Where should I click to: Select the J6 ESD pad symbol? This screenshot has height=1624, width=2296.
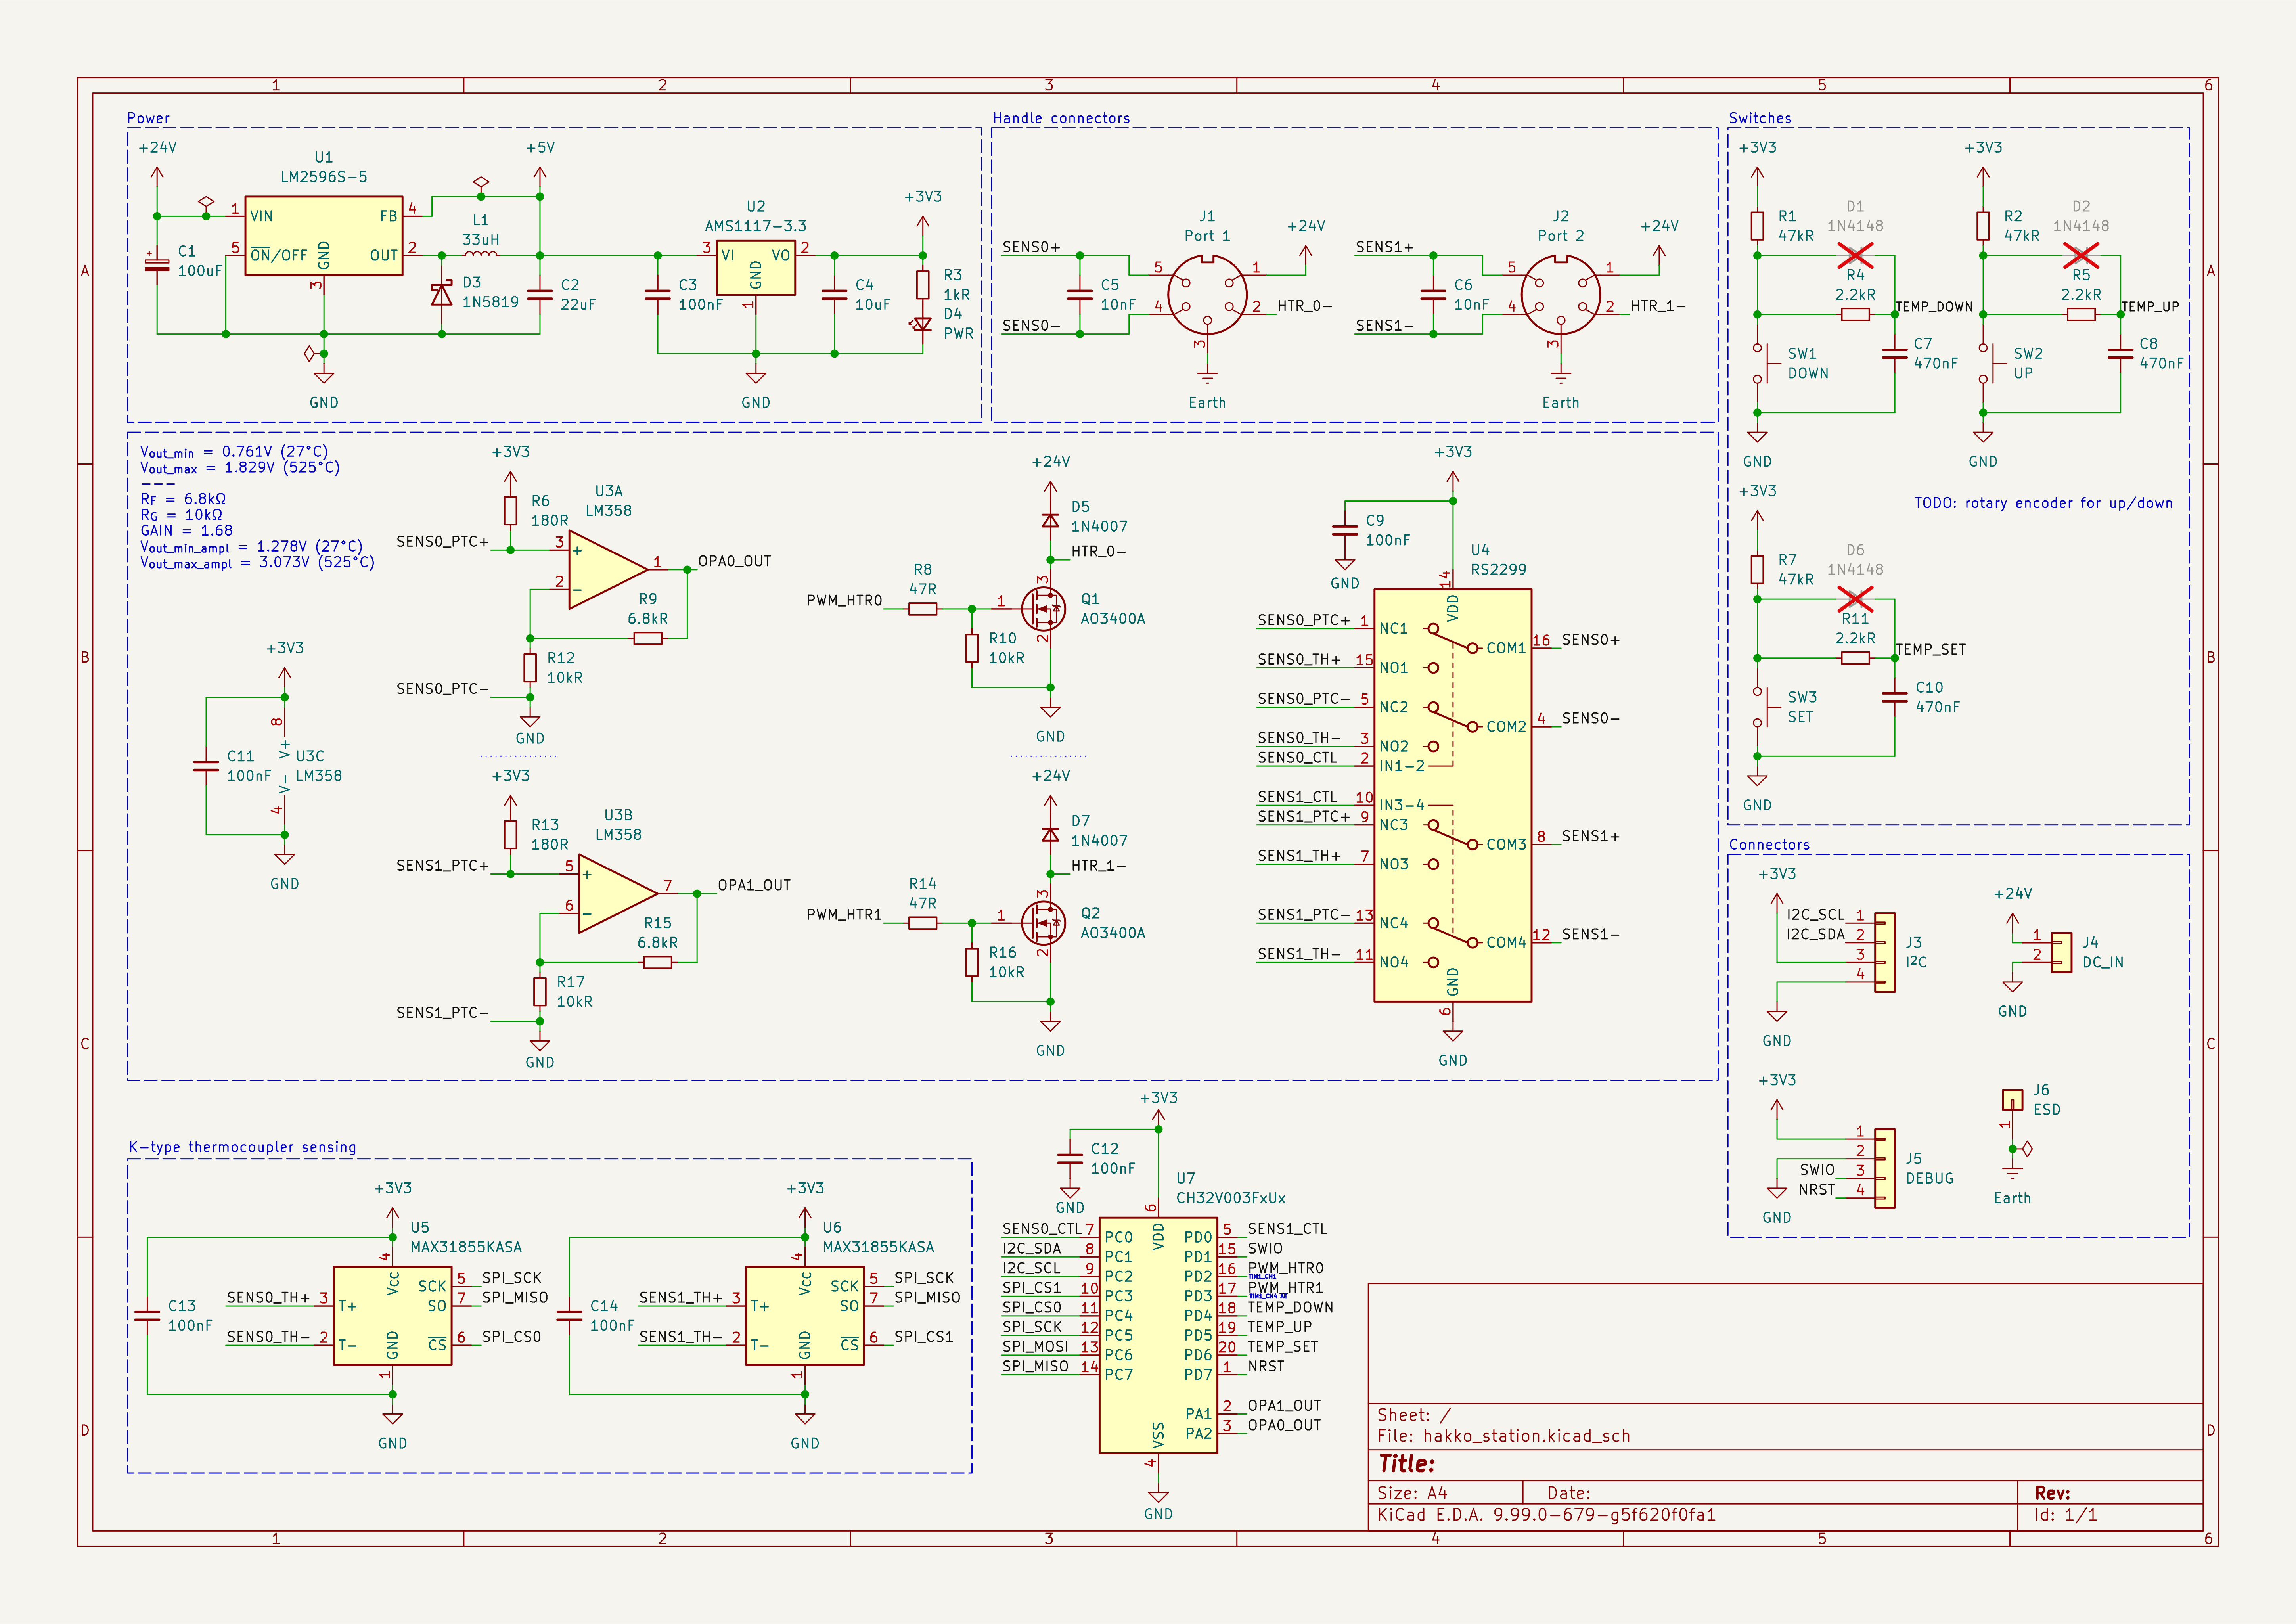2012,1100
